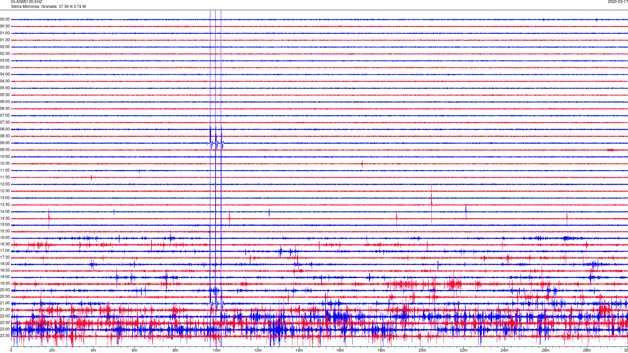
Task: Select the 23:30 trace time label
Action: coord(5,336)
